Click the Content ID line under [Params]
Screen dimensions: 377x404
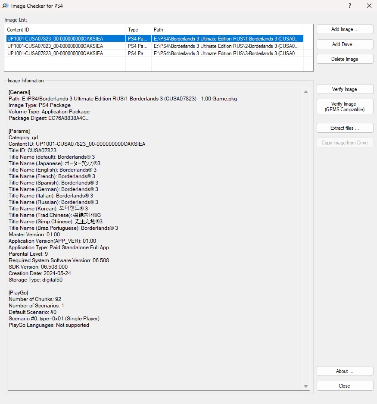77,144
